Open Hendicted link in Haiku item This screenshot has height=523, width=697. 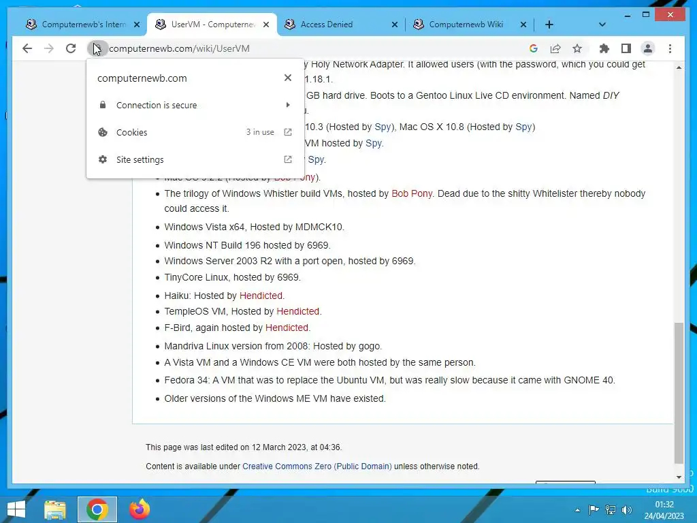click(x=261, y=296)
